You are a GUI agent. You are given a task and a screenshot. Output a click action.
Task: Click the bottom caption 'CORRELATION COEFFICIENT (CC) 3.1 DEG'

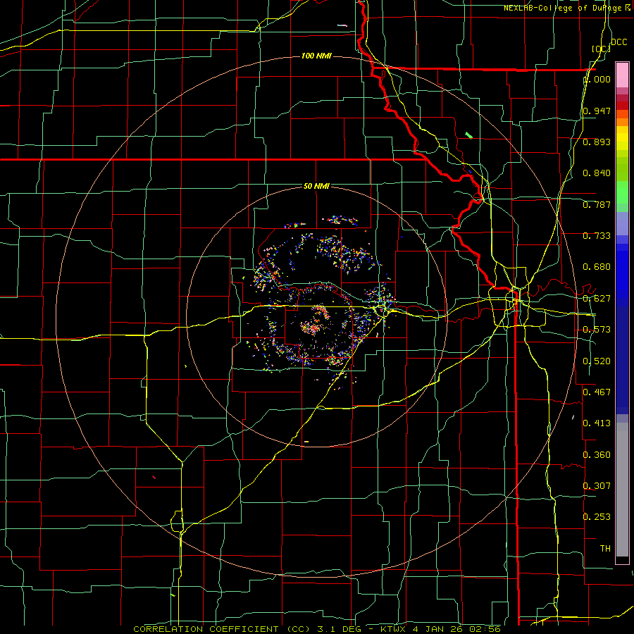[249, 629]
